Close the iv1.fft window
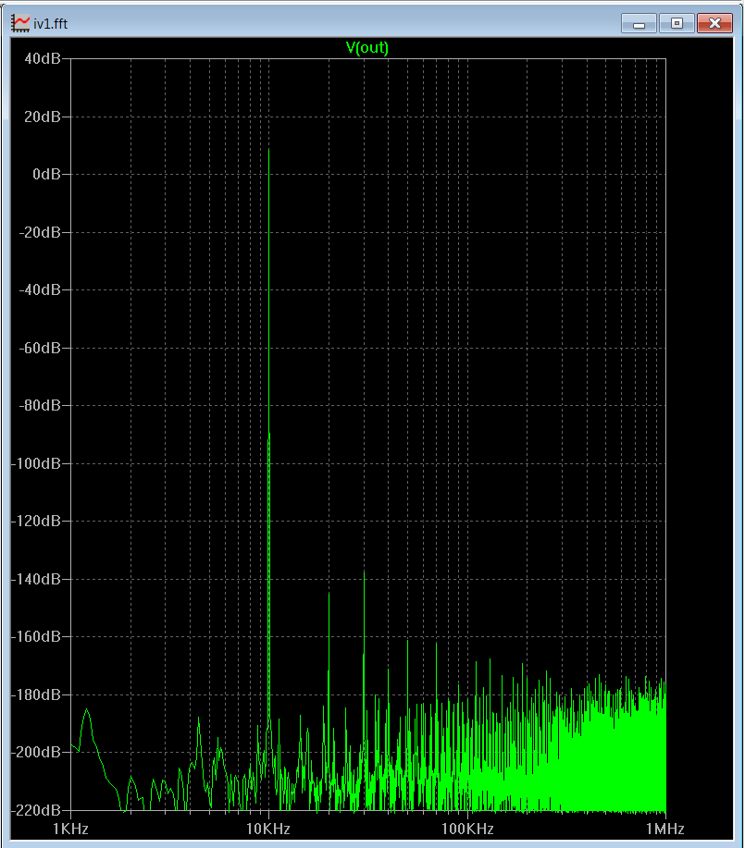The height and width of the screenshot is (848, 745). click(714, 24)
